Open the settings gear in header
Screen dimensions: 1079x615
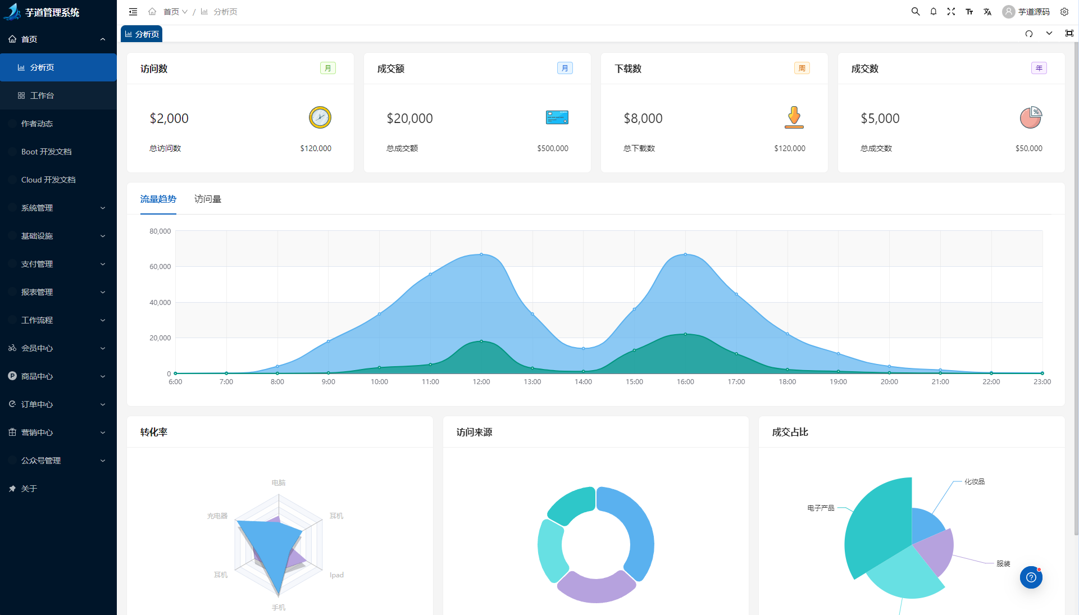(1064, 11)
